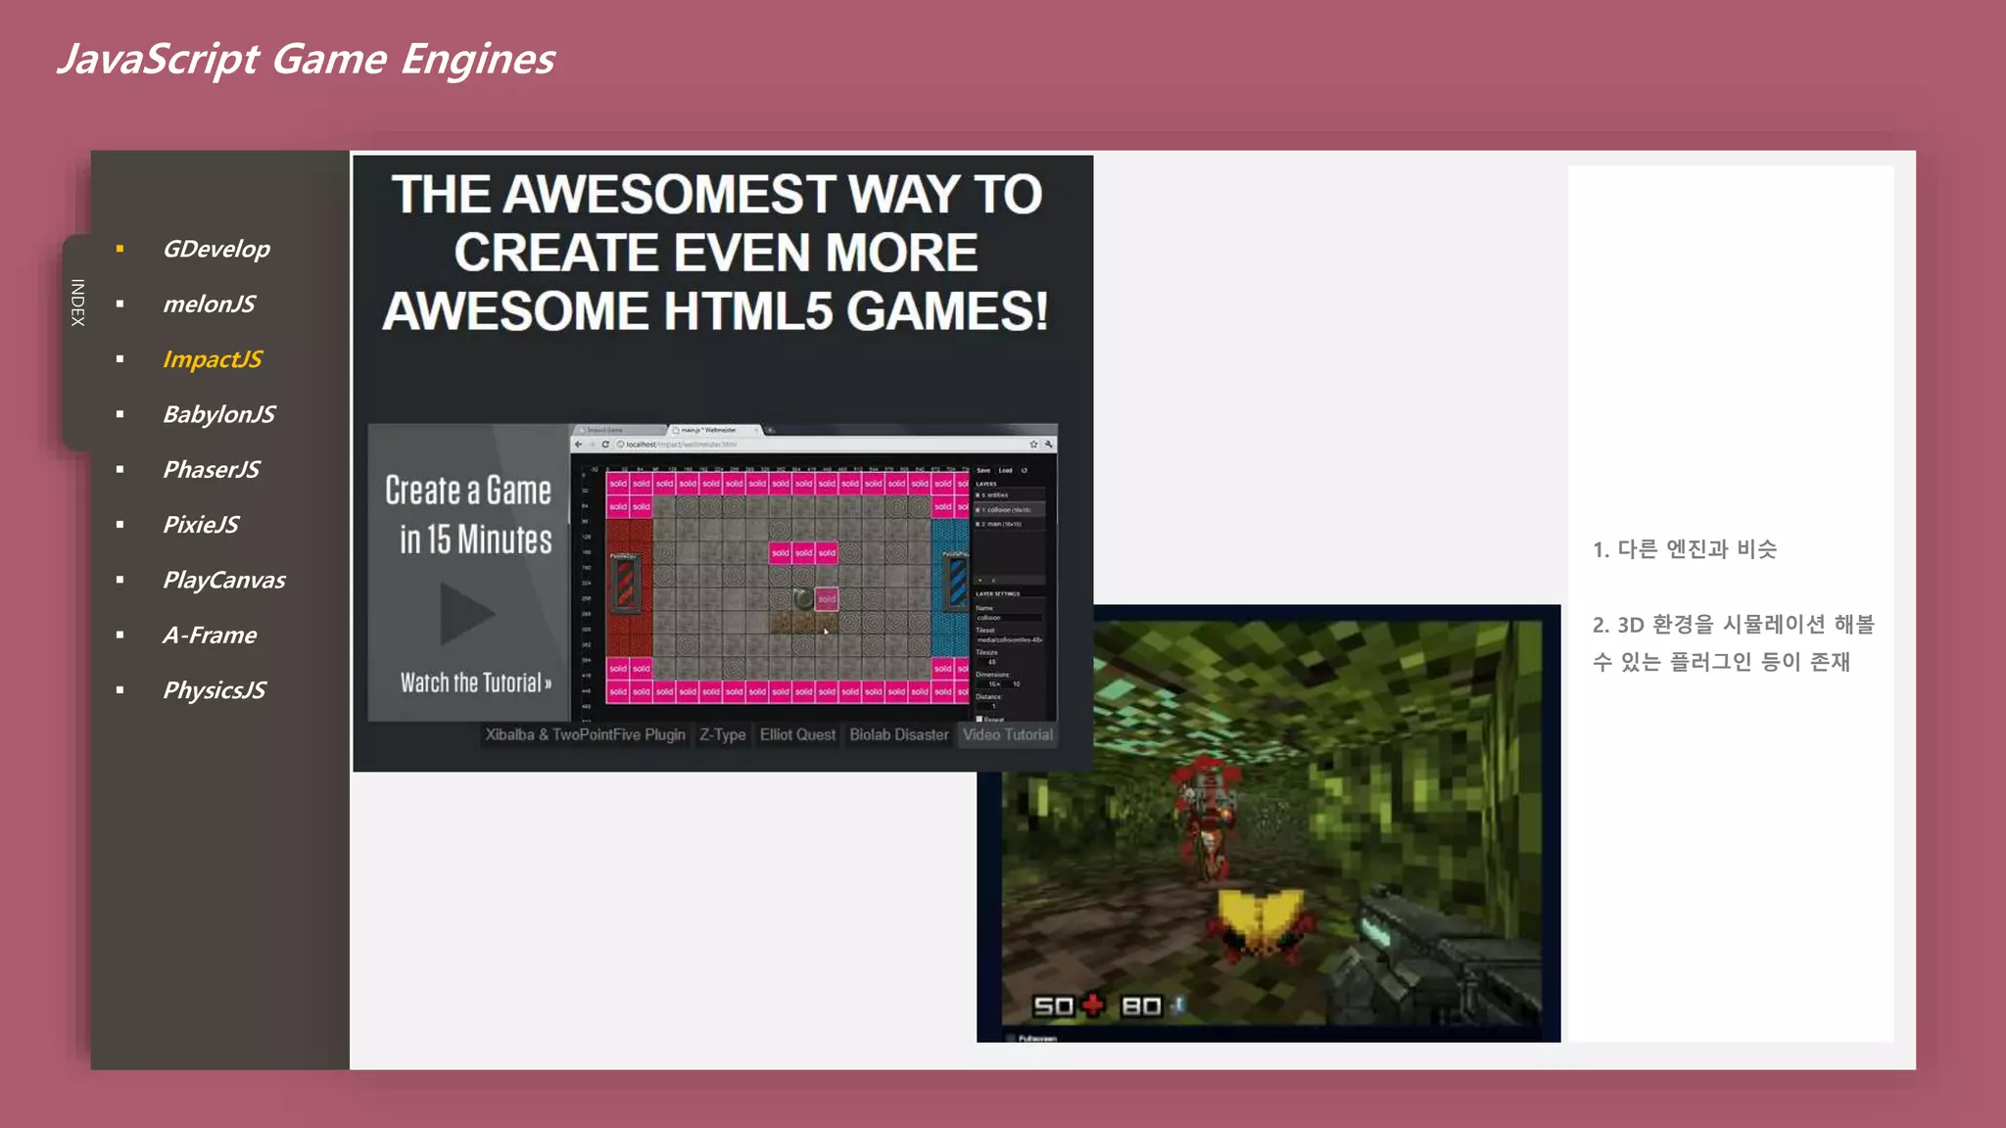This screenshot has width=2006, height=1128.
Task: Choose A-Frame from the index
Action: pyautogui.click(x=210, y=634)
